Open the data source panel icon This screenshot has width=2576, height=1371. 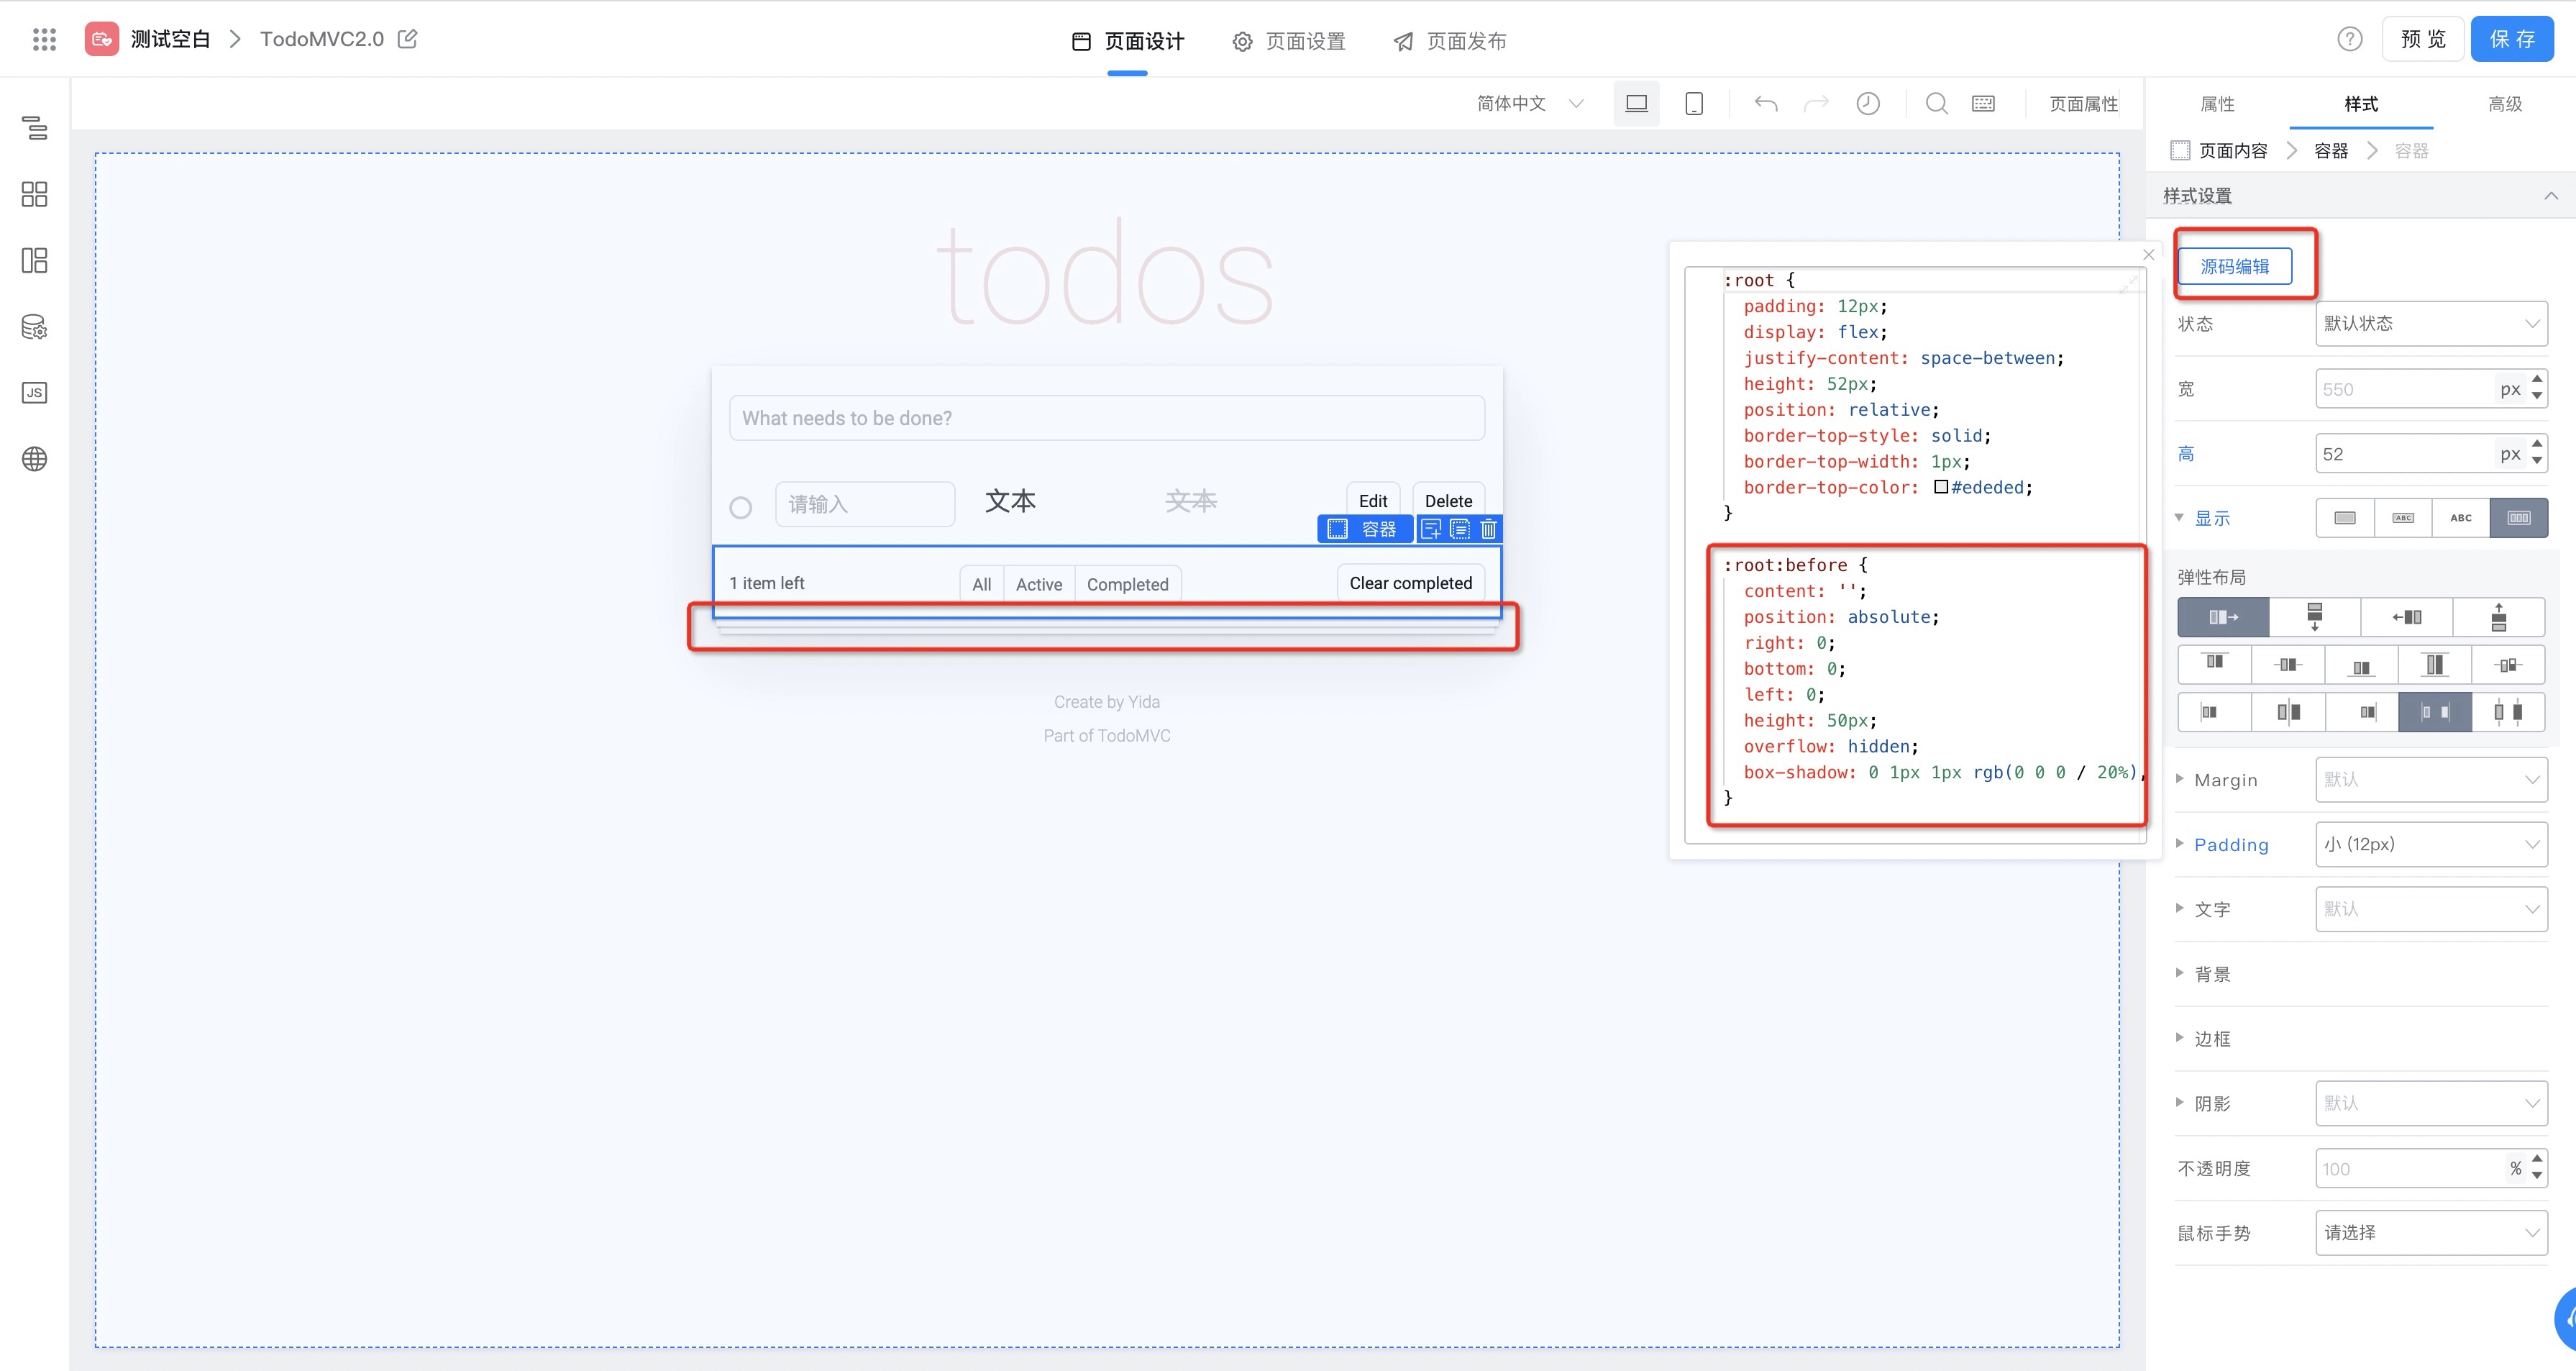(x=34, y=327)
